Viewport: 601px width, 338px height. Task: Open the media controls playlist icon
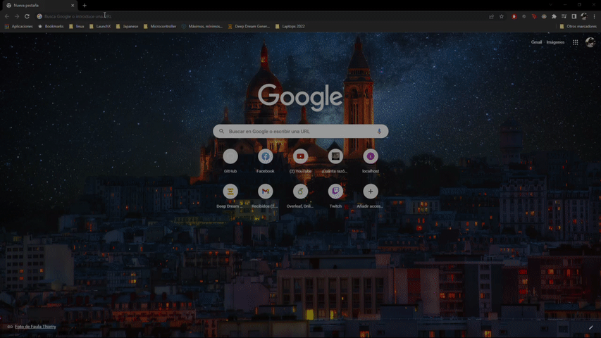tap(564, 16)
